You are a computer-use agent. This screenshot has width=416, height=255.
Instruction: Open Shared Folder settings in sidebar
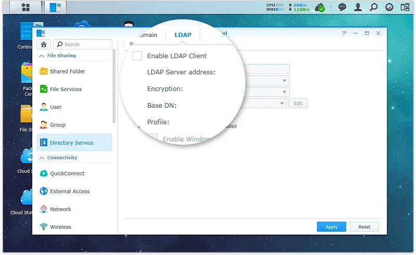coord(67,71)
